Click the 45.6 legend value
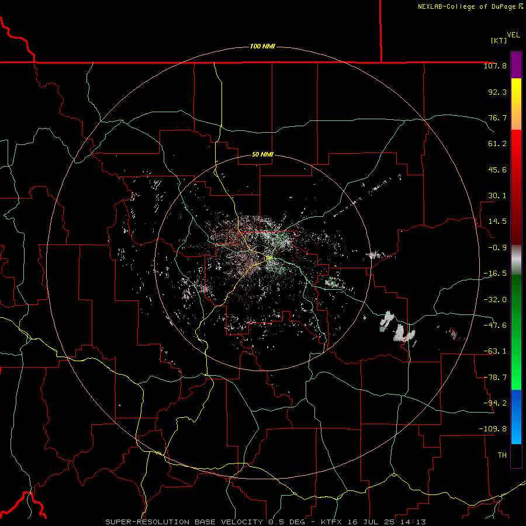This screenshot has height=526, width=526. pos(497,169)
